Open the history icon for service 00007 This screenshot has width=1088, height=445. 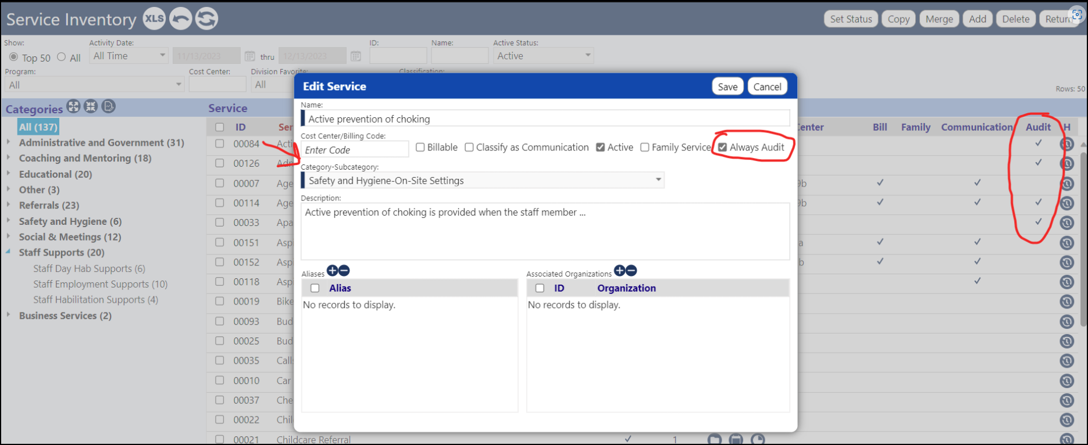click(1066, 184)
